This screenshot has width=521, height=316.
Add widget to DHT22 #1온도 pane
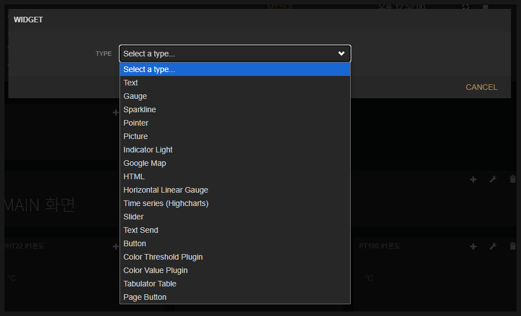116,247
